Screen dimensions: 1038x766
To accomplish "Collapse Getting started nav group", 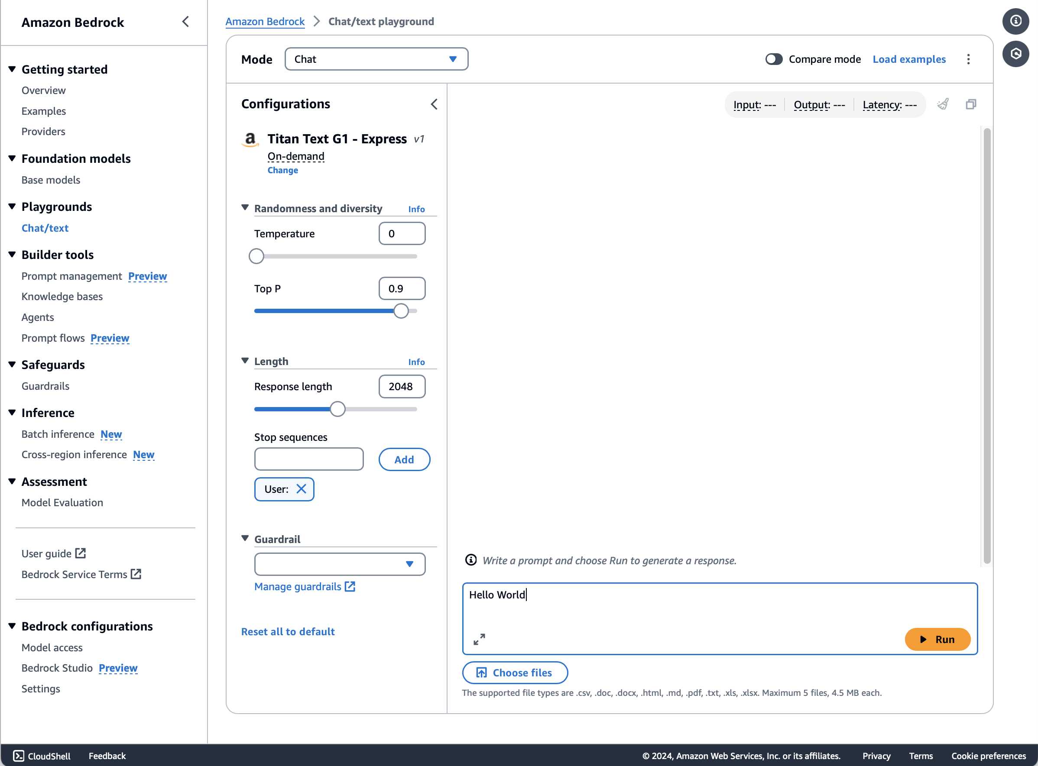I will [x=12, y=69].
